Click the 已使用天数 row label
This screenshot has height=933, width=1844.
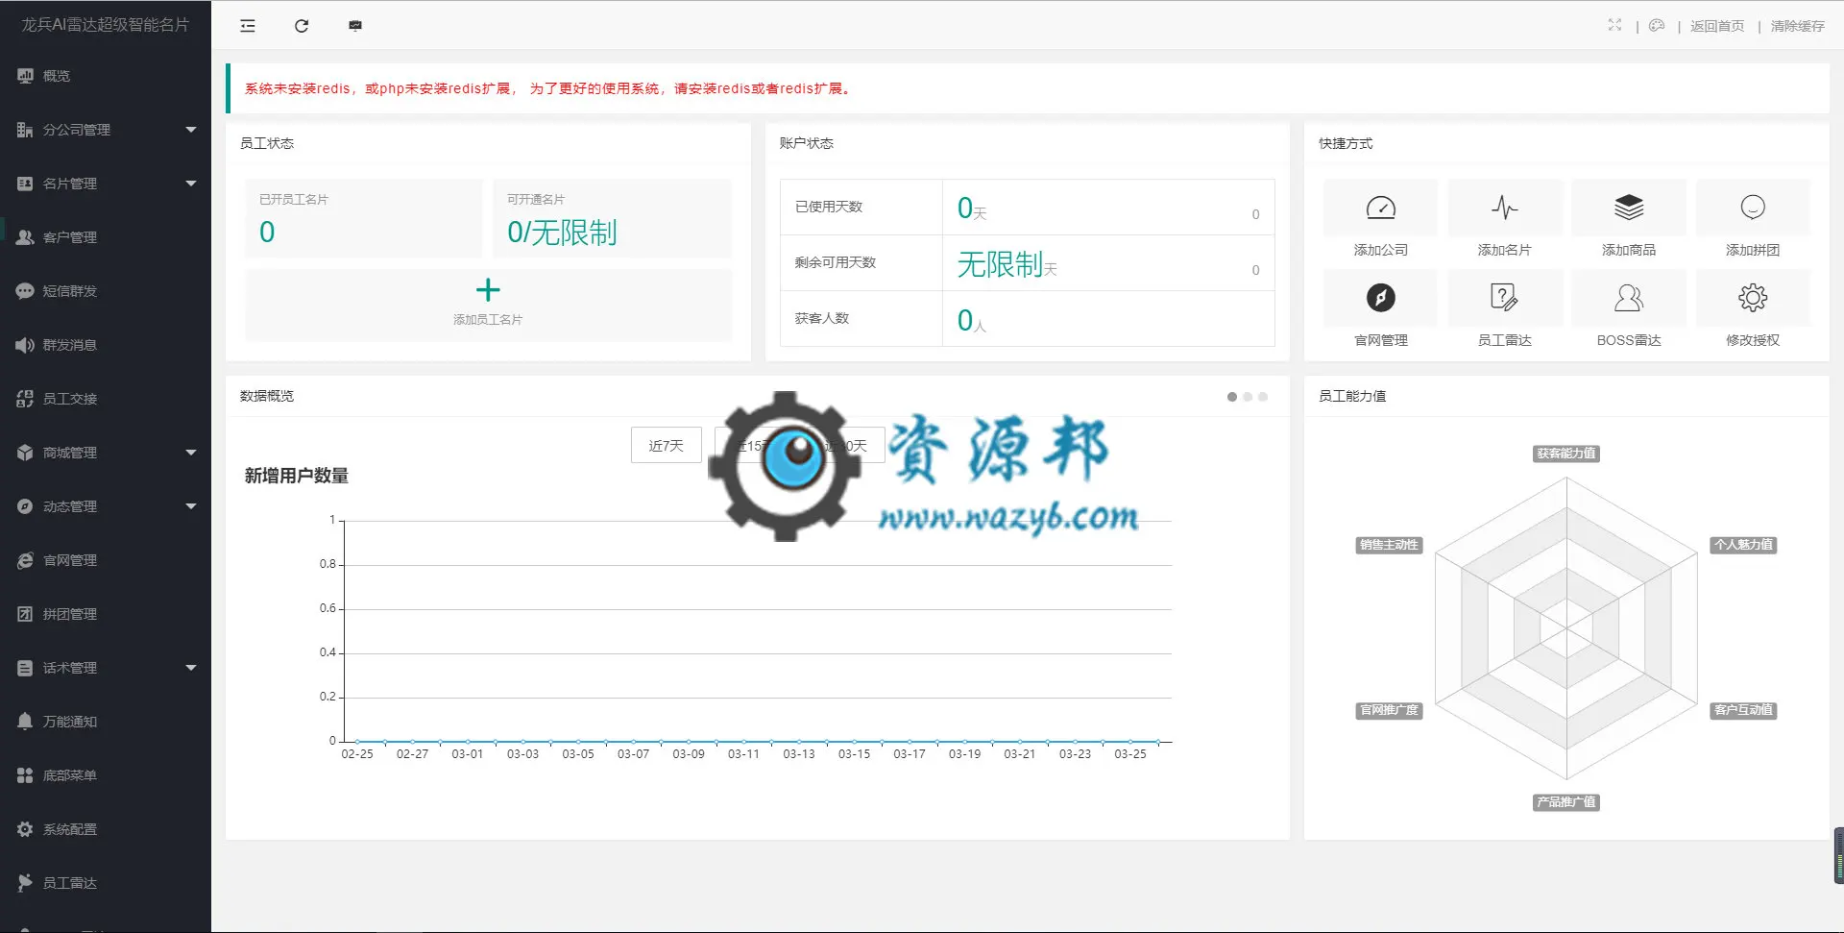829,207
